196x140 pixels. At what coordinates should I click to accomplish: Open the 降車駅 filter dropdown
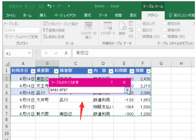(90, 71)
